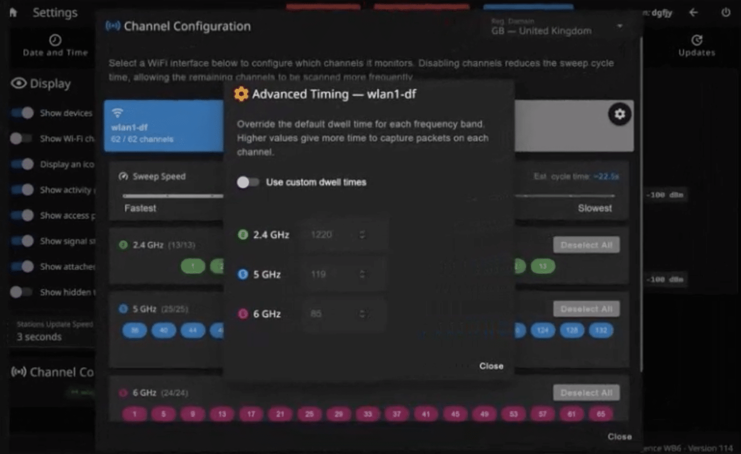The width and height of the screenshot is (741, 454).
Task: Open the Reg. Domain dropdown
Action: pos(557,27)
